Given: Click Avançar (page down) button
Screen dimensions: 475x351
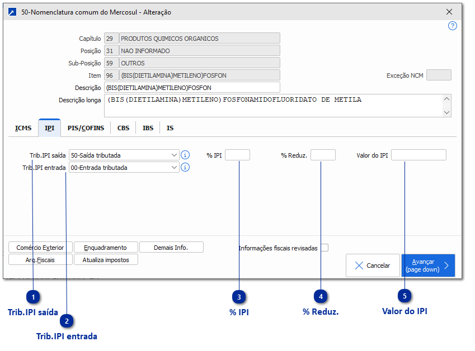Looking at the screenshot, I should click(428, 265).
